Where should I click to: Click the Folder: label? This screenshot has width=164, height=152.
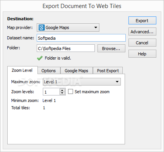[13, 48]
